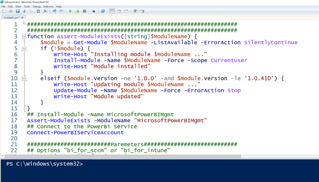The image size is (319, 182).
Task: Undo the last edit
Action: coord(54,11)
